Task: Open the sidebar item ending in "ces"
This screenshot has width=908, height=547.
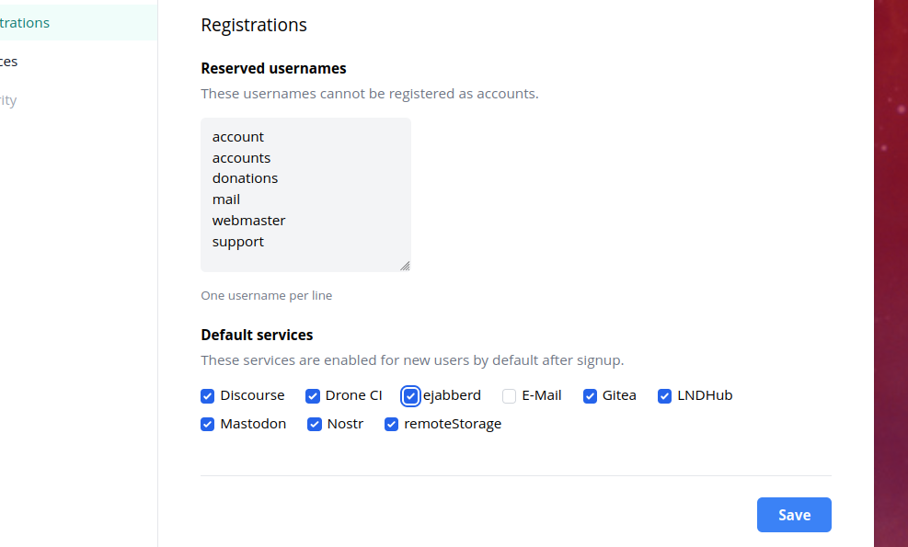Action: click(9, 62)
